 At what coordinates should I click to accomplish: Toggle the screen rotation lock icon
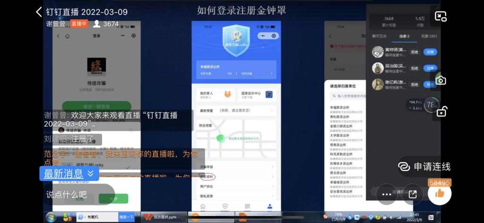click(x=441, y=112)
